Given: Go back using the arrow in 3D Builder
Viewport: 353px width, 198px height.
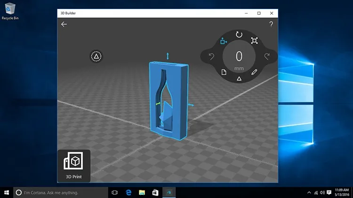Looking at the screenshot, I should (64, 24).
